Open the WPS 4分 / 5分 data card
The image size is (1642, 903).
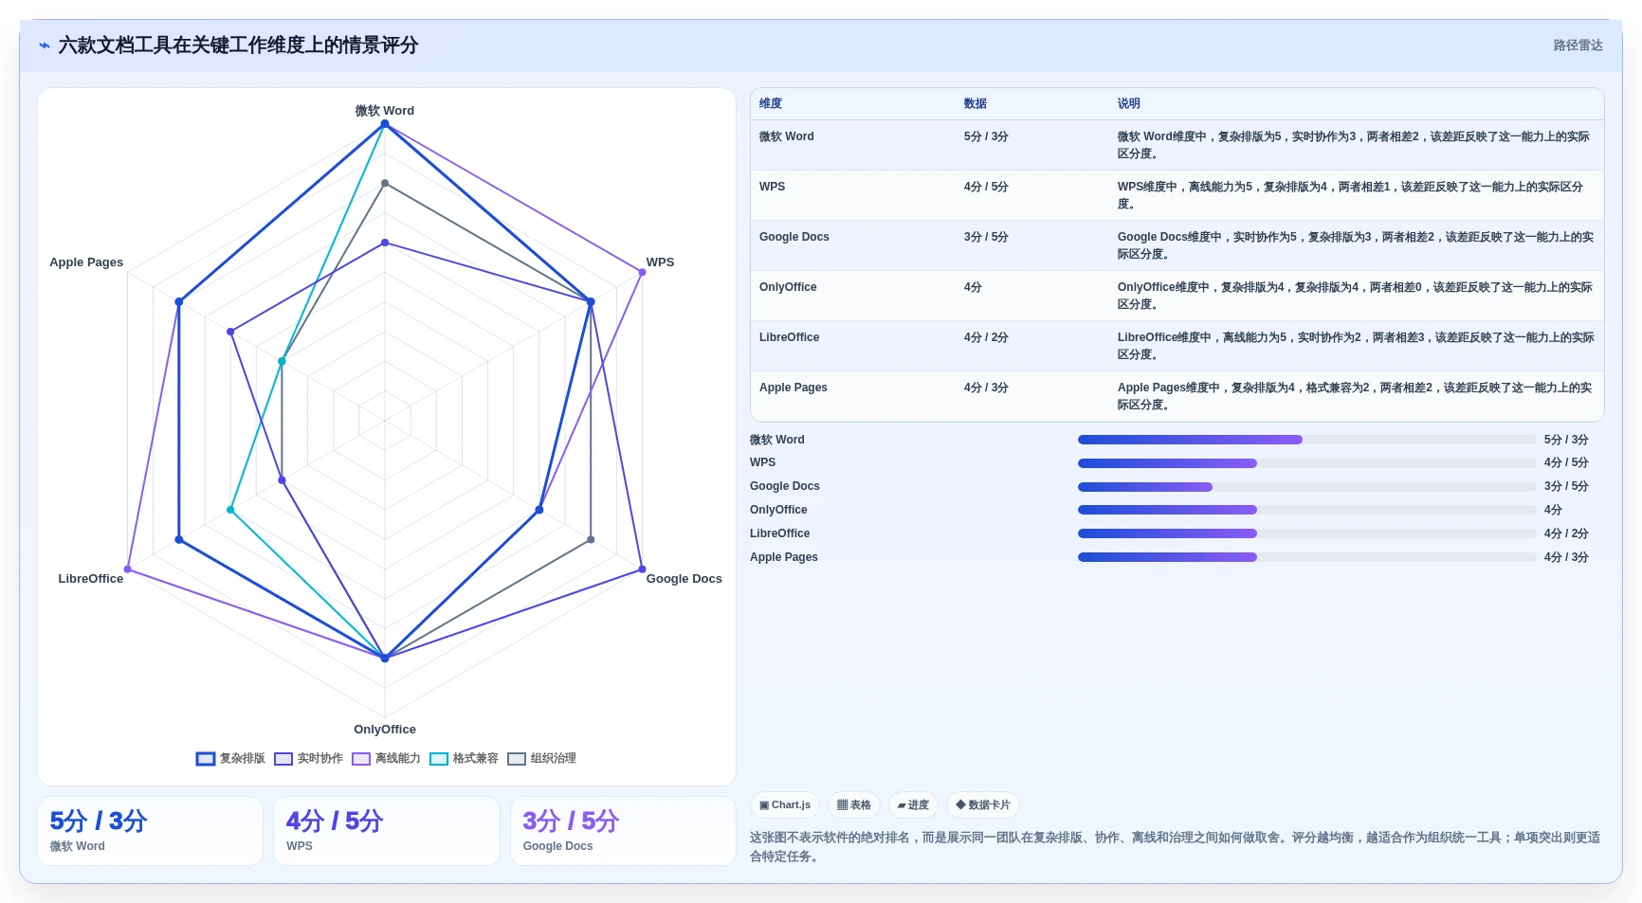pyautogui.click(x=387, y=831)
